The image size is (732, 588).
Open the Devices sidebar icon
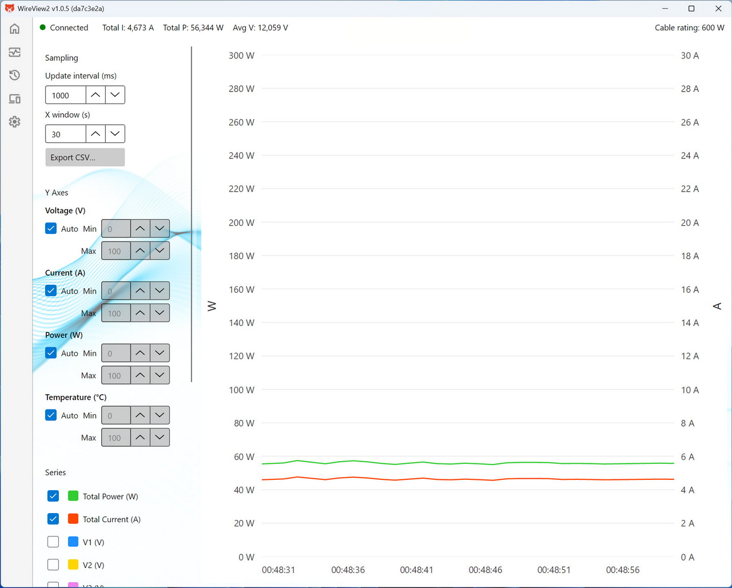point(15,99)
